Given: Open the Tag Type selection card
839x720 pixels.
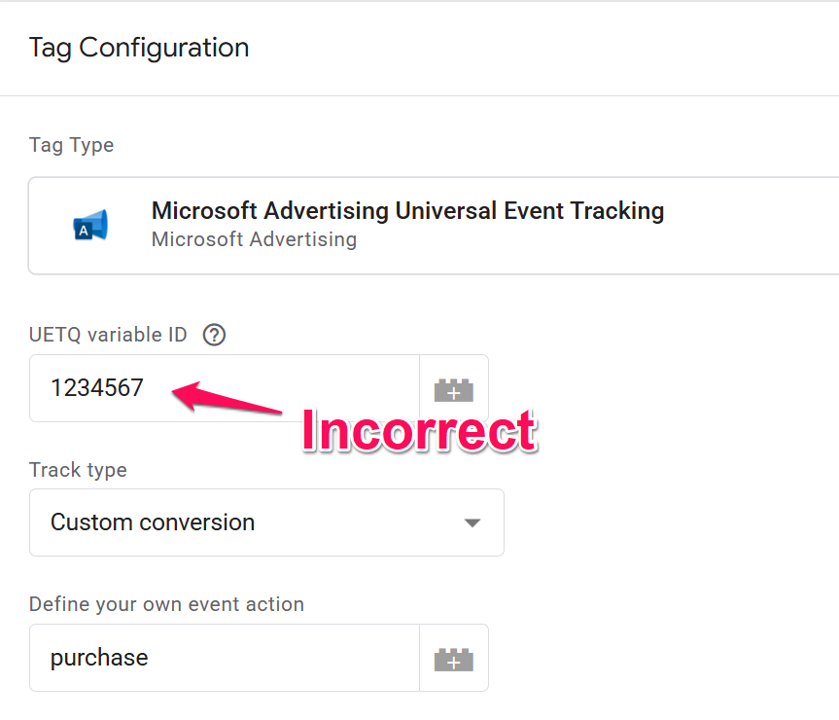Looking at the screenshot, I should (434, 226).
